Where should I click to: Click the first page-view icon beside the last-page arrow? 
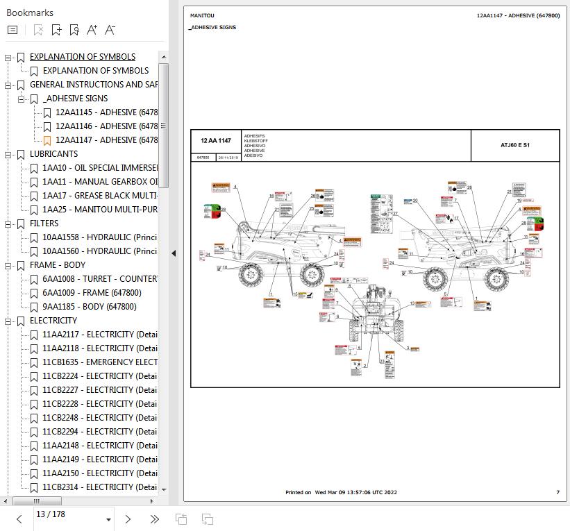pyautogui.click(x=181, y=519)
